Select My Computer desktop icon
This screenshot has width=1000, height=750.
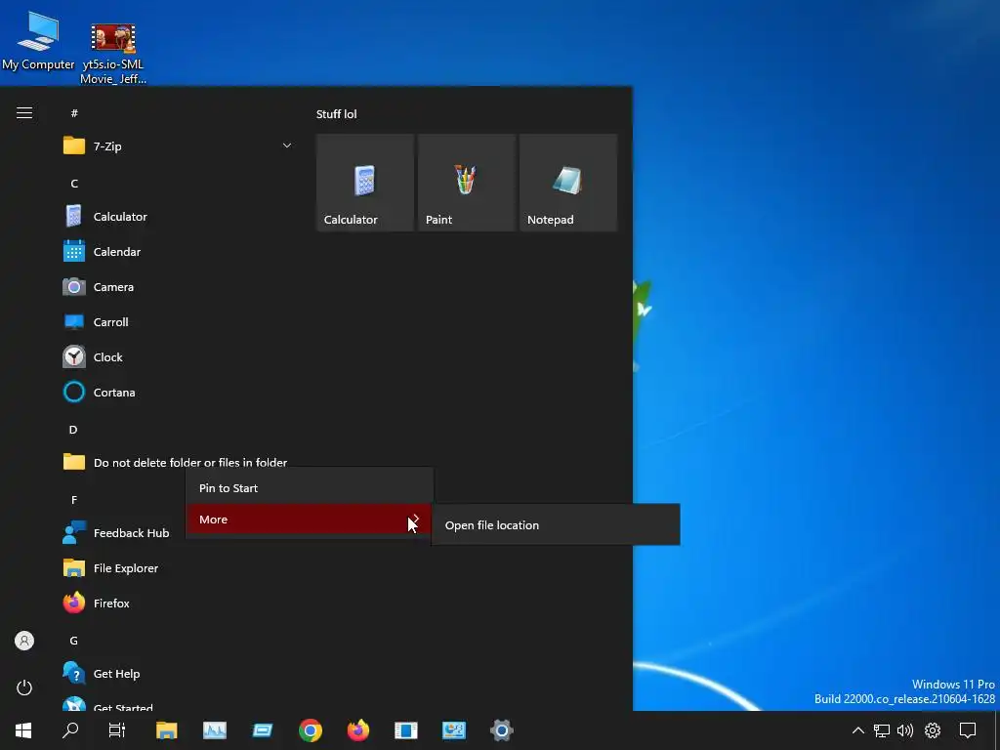[x=38, y=41]
